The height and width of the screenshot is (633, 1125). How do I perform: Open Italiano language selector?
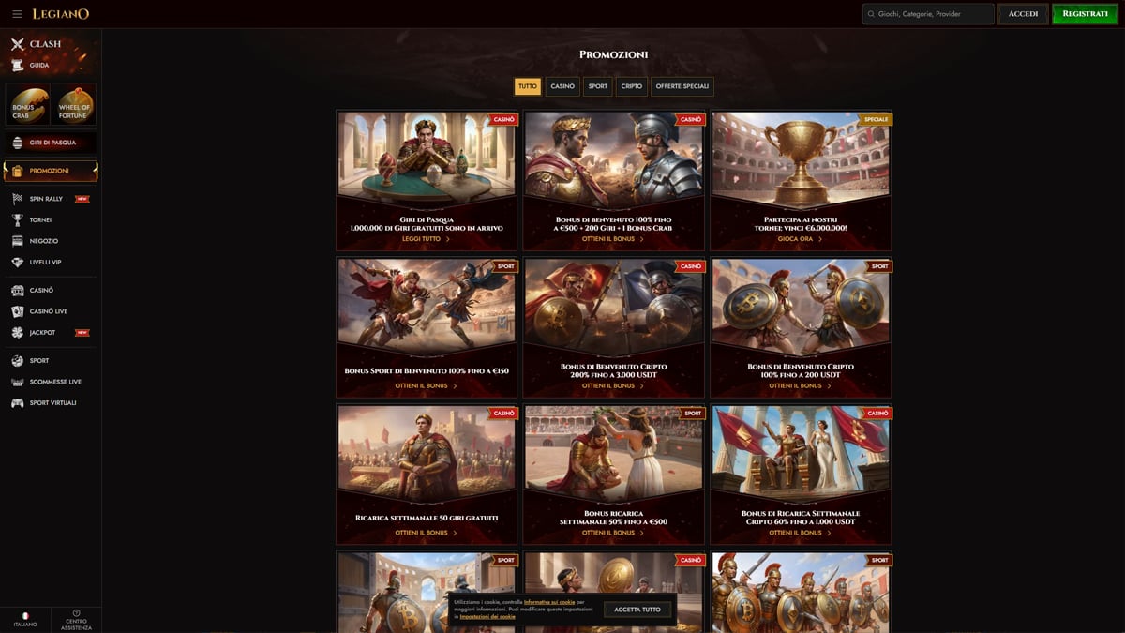25,620
